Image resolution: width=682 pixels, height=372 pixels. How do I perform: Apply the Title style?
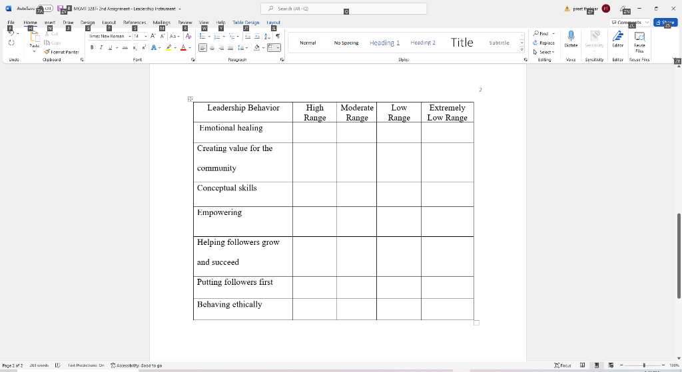462,43
